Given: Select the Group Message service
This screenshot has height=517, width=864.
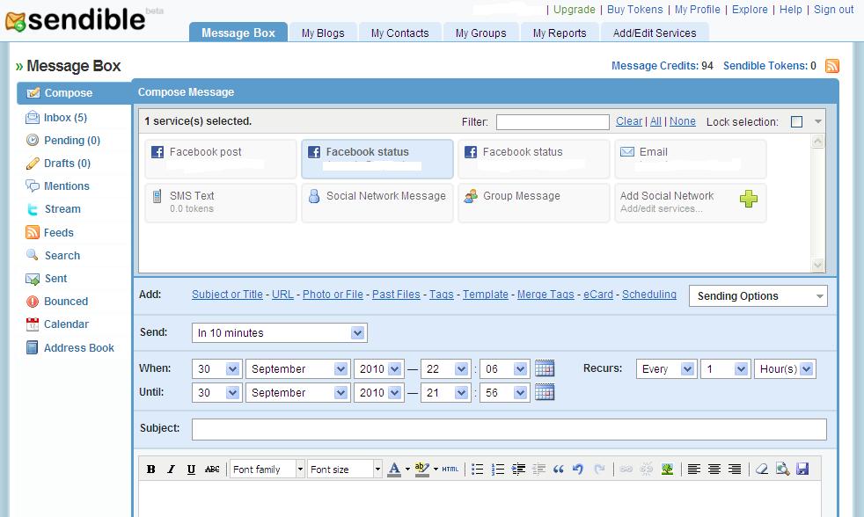Looking at the screenshot, I should 534,202.
